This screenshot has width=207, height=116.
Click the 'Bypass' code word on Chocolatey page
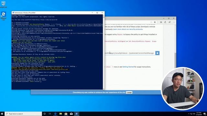(x=120, y=34)
